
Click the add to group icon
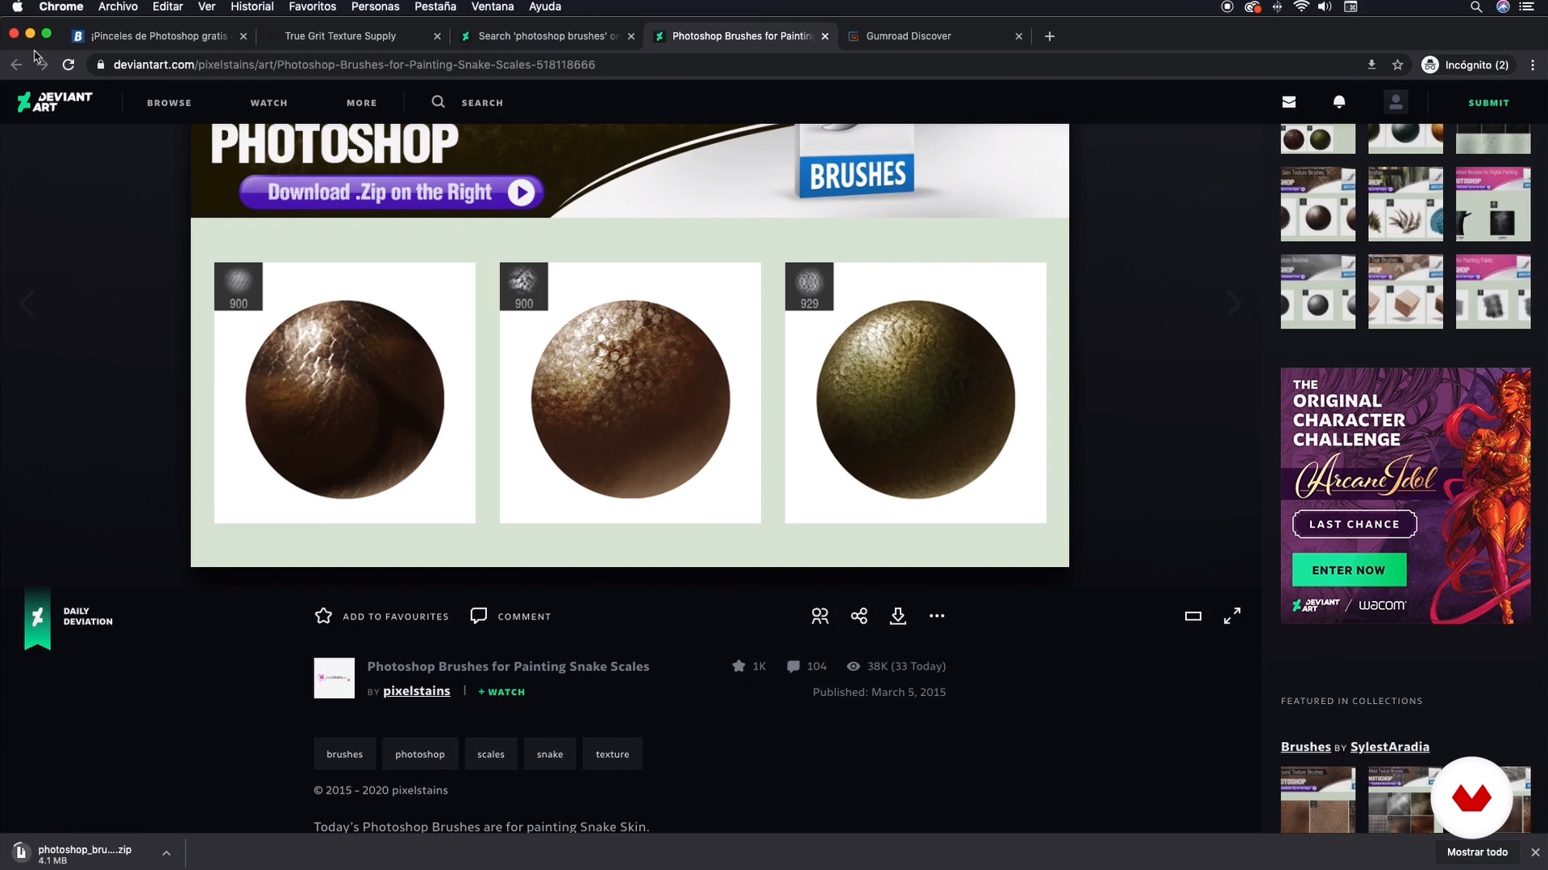tap(820, 616)
